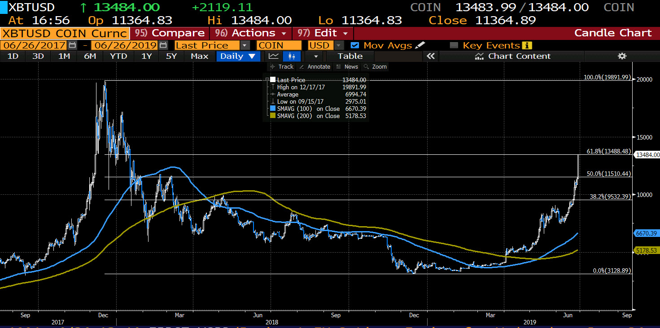Click the XBTUSD COIN Curnc security field

pyautogui.click(x=65, y=33)
